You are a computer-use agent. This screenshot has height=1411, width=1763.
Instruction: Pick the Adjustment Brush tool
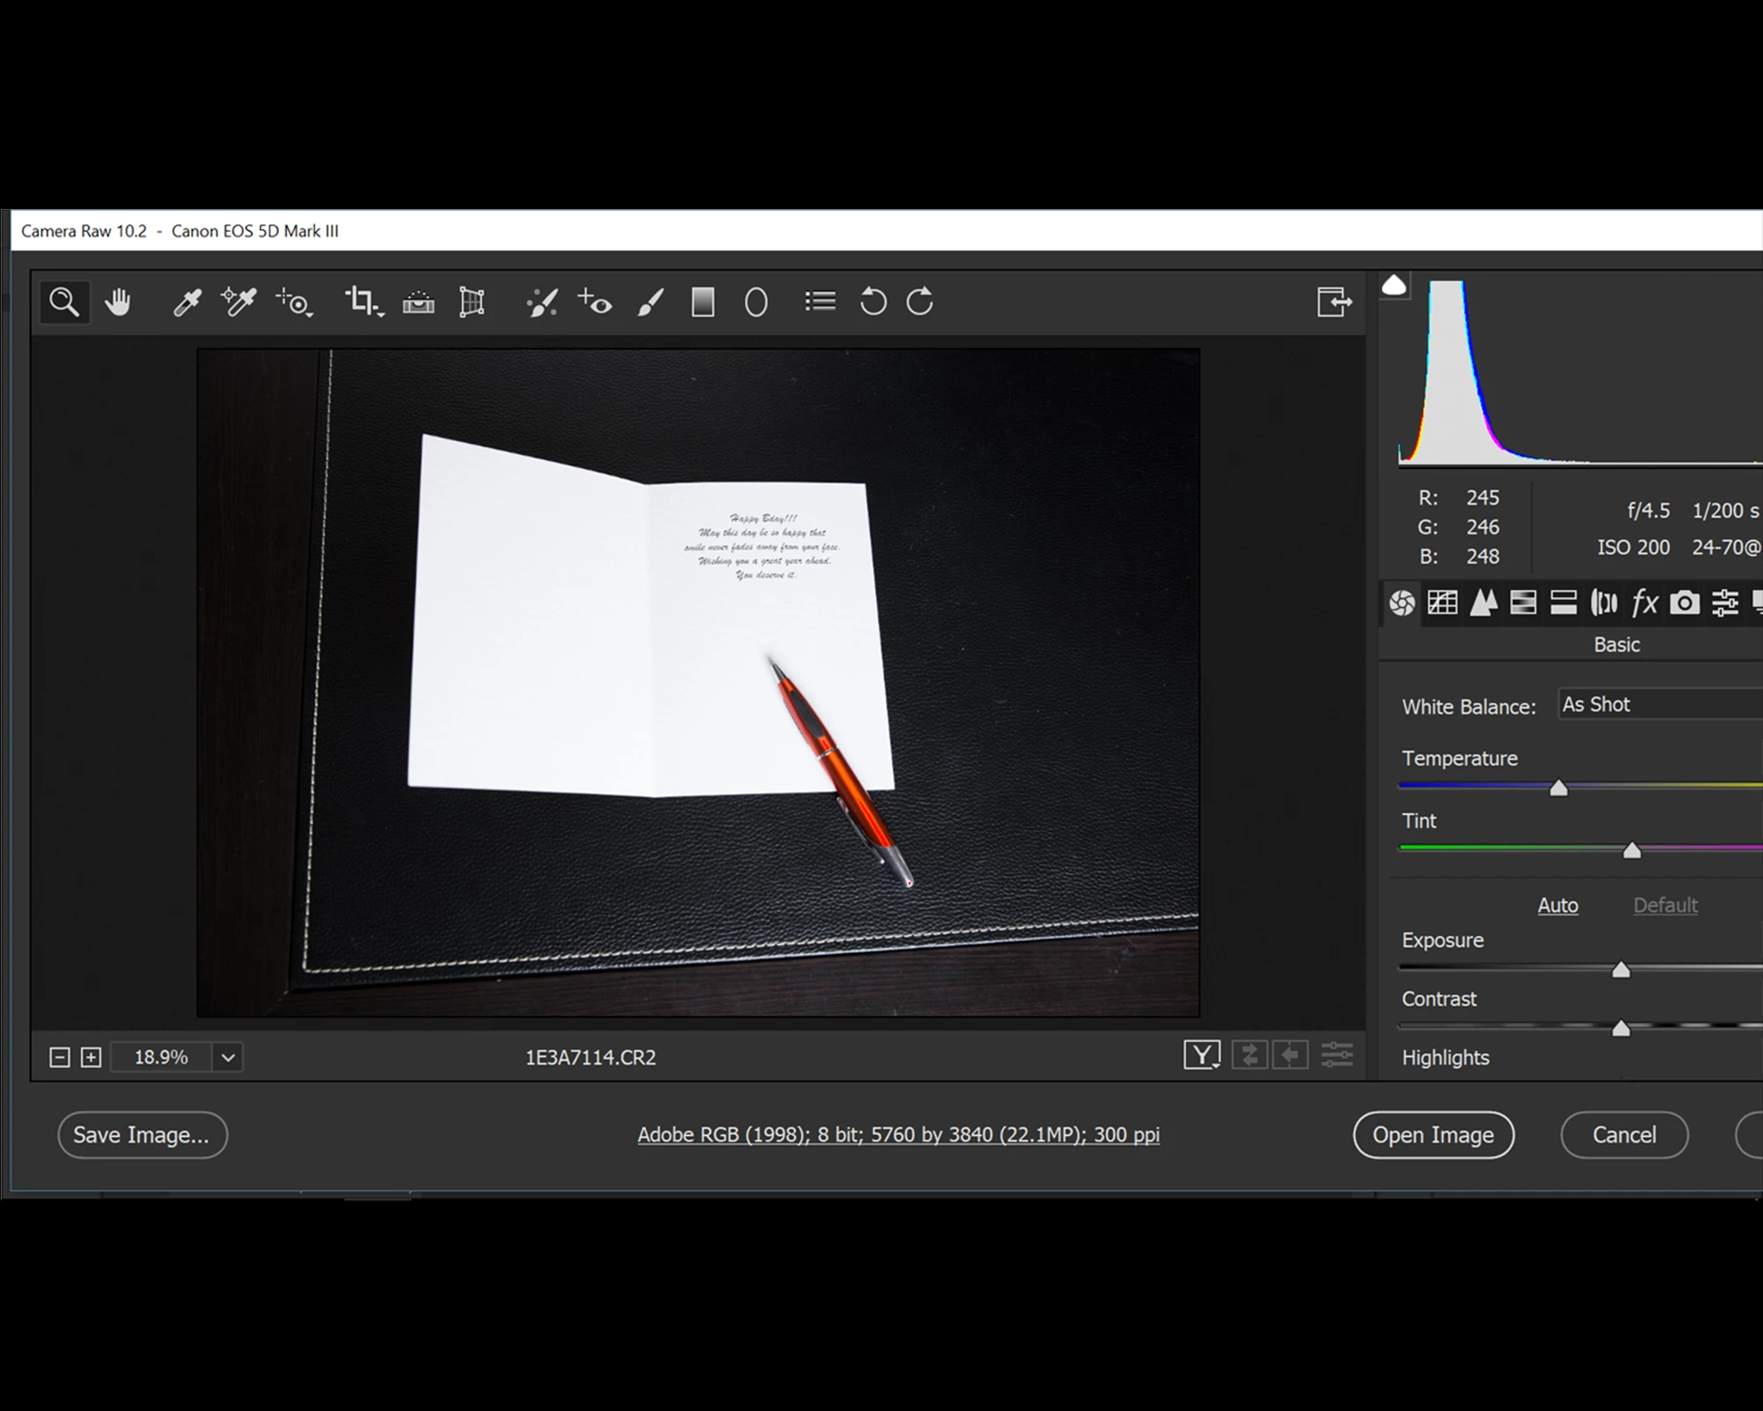click(x=651, y=302)
